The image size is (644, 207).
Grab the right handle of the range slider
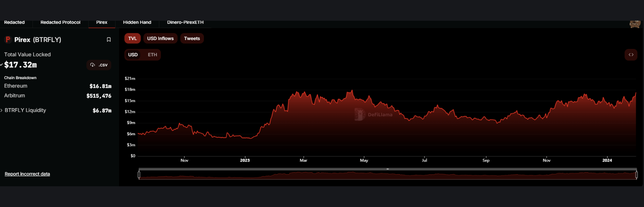point(636,175)
